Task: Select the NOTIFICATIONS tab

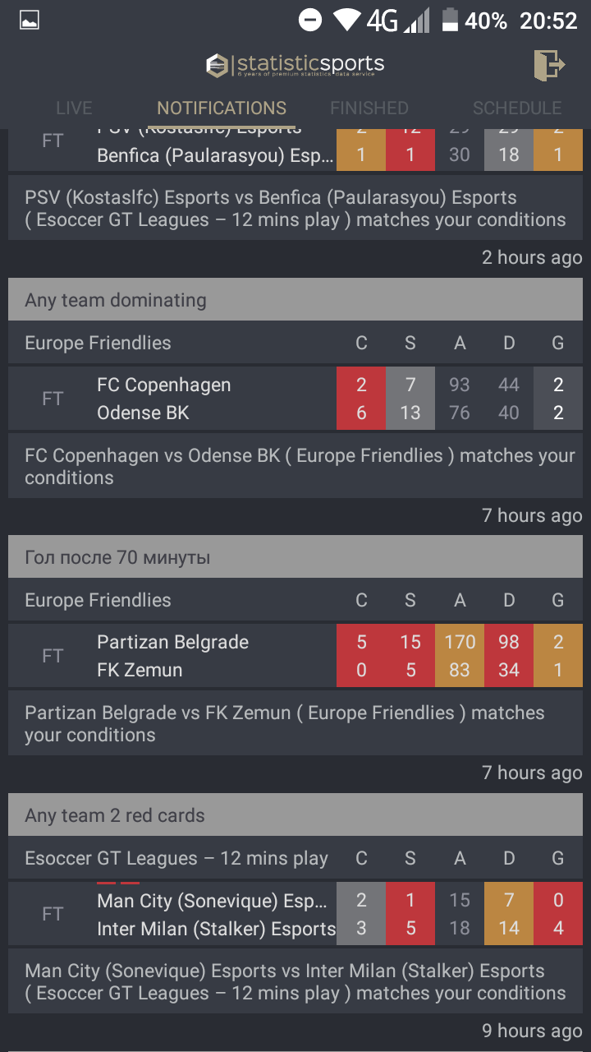Action: pos(222,108)
